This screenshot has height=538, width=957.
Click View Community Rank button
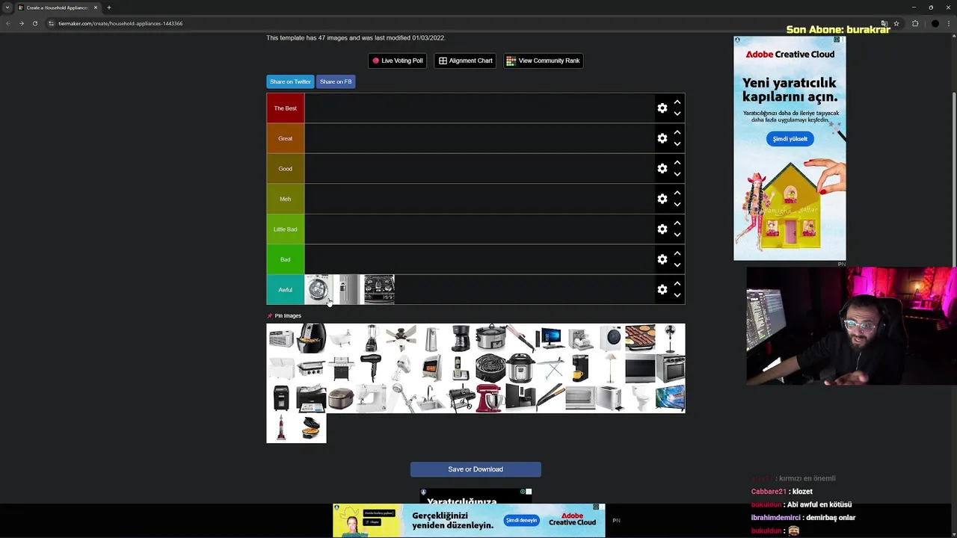(544, 61)
